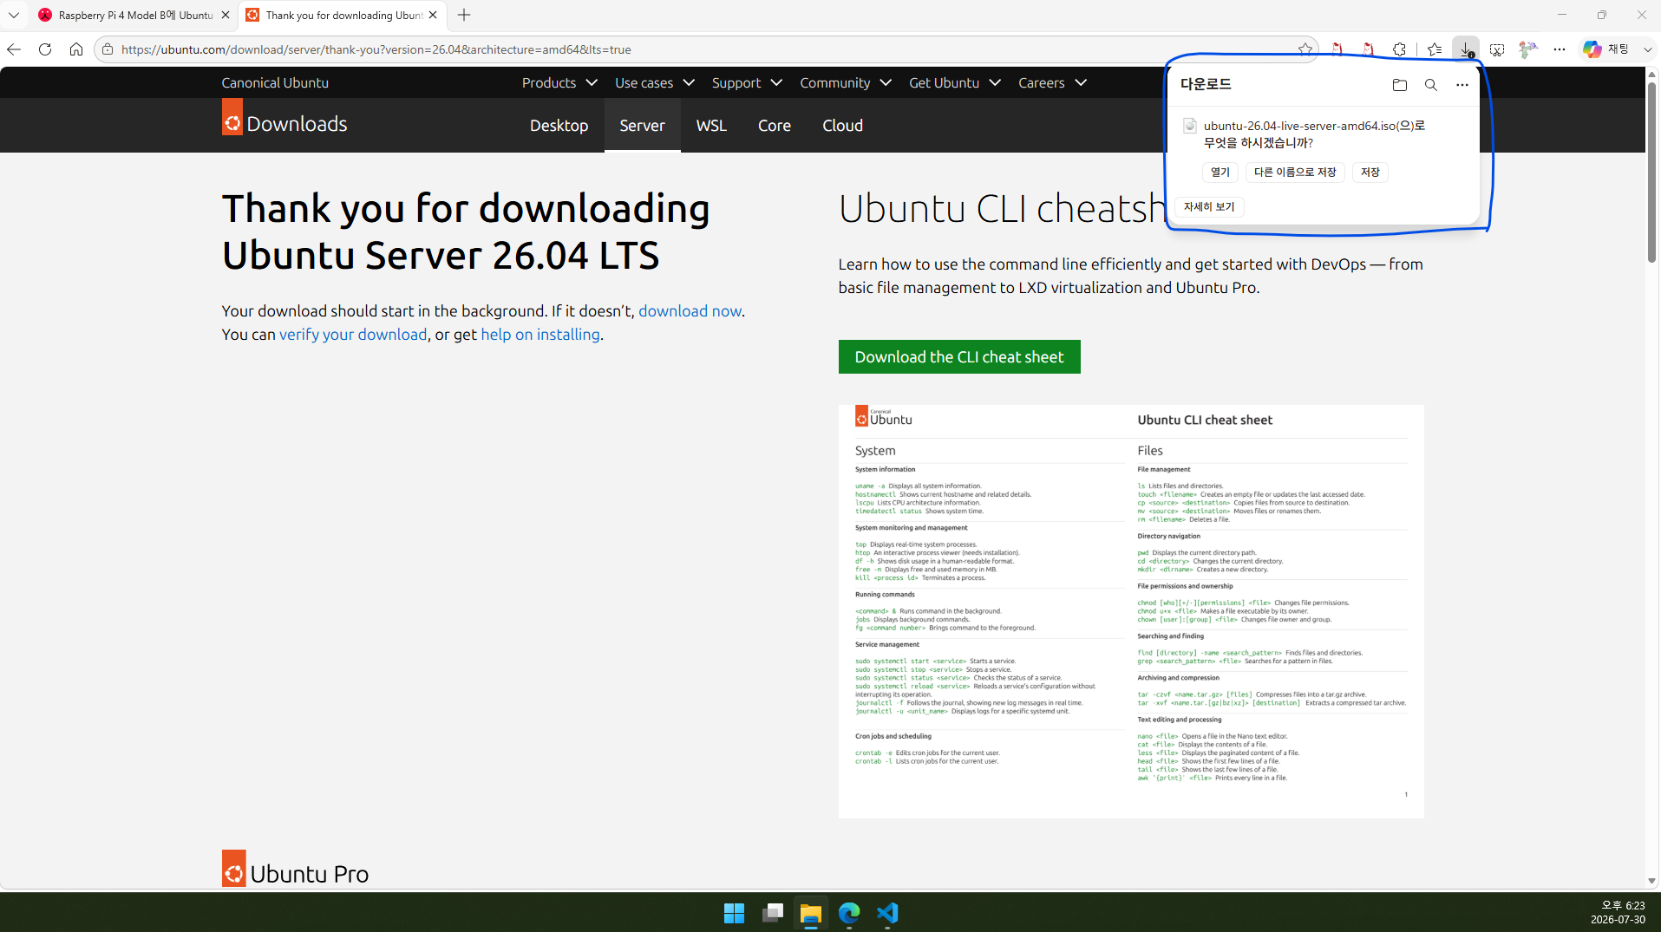
Task: Switch to Microsoft Edge on the taskbar
Action: [x=849, y=913]
